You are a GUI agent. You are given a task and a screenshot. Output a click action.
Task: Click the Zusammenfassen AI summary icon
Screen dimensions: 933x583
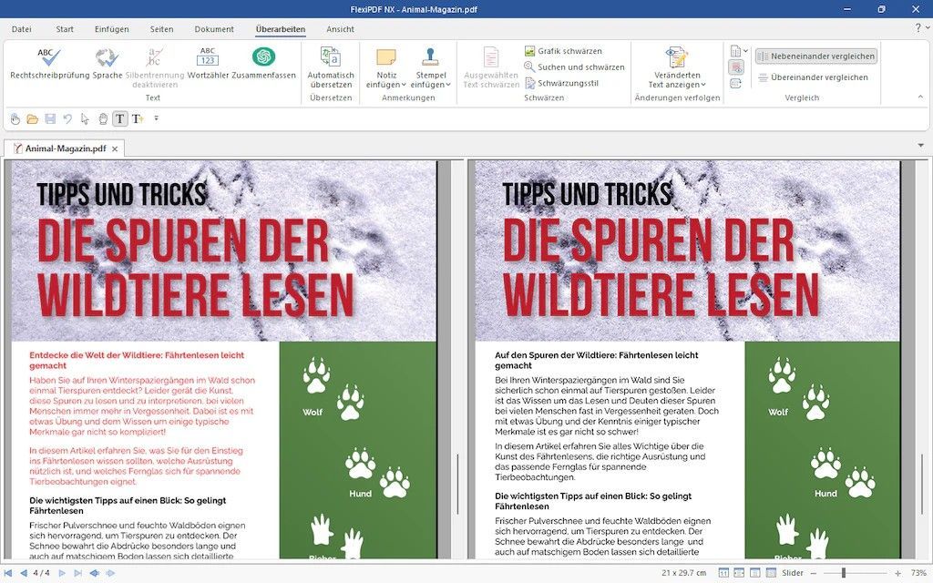pyautogui.click(x=263, y=64)
